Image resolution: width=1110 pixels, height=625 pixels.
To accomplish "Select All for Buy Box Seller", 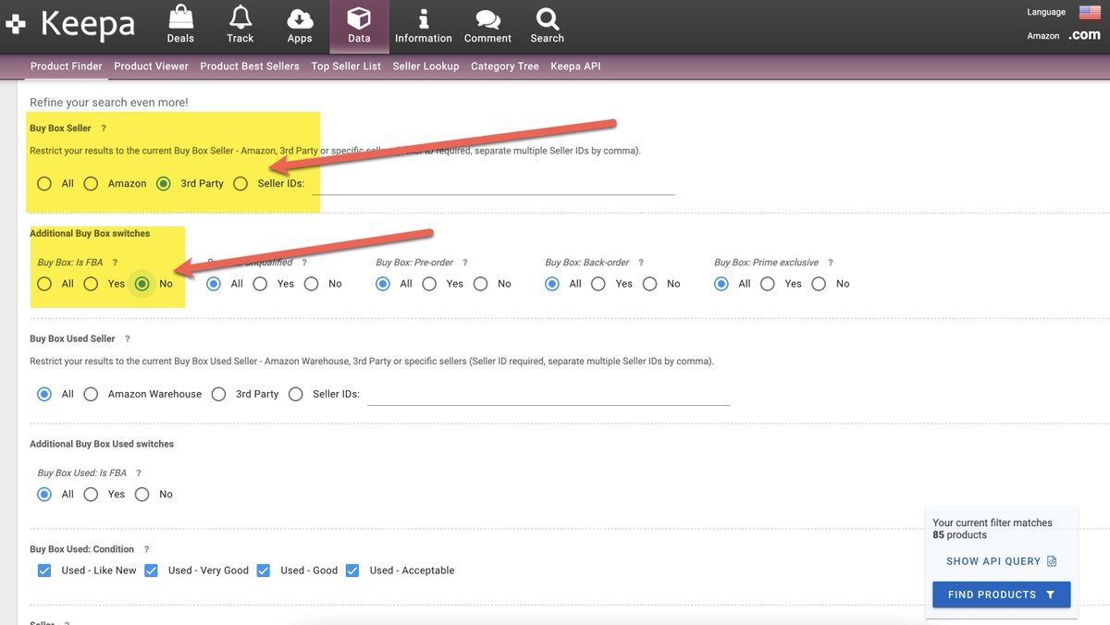I will (x=44, y=183).
